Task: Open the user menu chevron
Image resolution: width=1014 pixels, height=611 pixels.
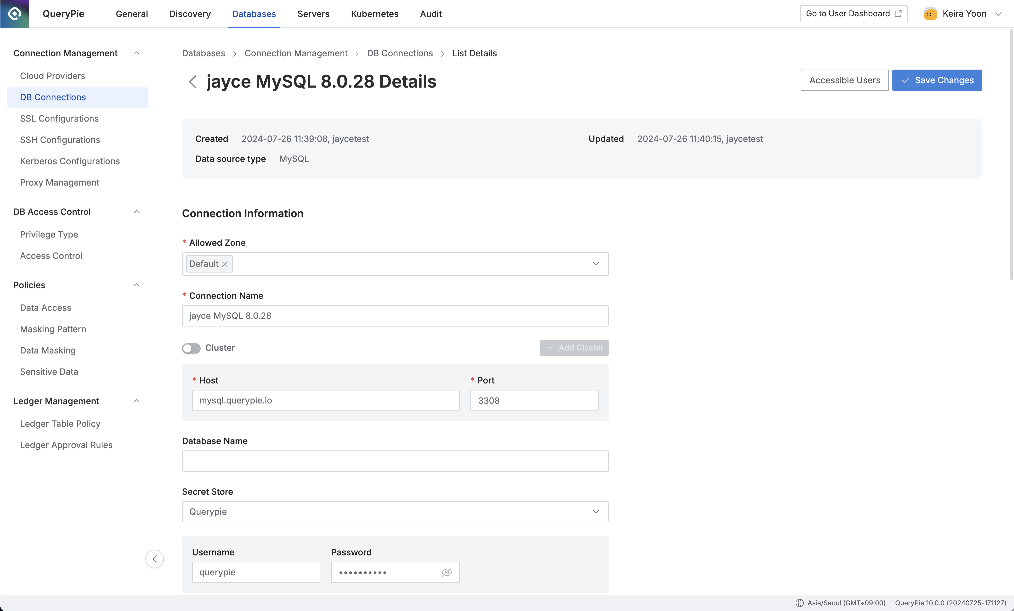Action: [x=998, y=14]
